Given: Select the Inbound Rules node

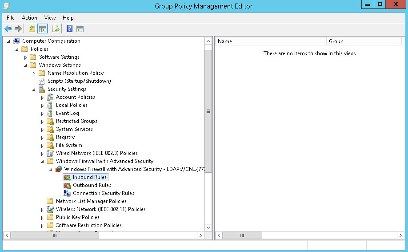Looking at the screenshot, I should 89,177.
